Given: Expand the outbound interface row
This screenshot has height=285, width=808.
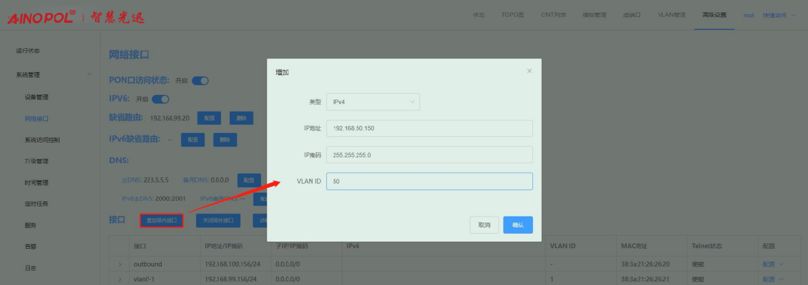Looking at the screenshot, I should tap(119, 264).
